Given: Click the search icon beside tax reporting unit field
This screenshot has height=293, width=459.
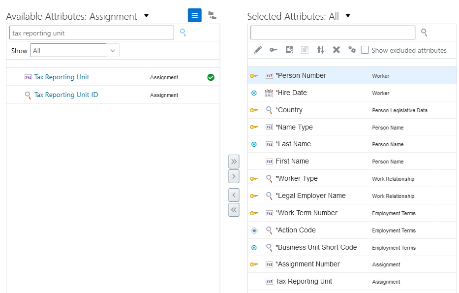Looking at the screenshot, I should (183, 33).
